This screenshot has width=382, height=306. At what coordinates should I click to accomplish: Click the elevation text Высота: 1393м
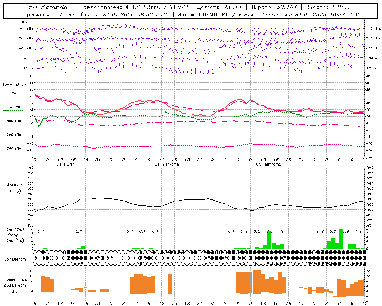[328, 7]
